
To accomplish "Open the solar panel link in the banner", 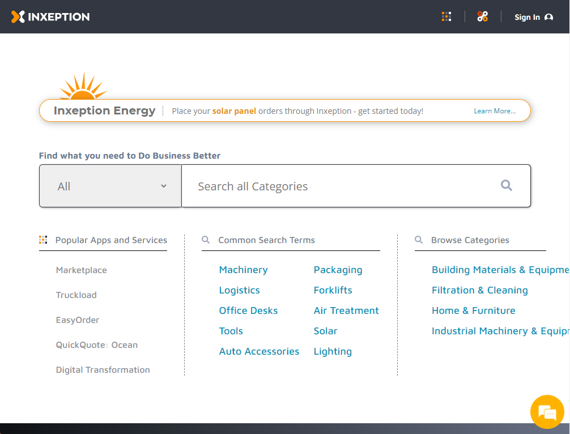I will click(233, 110).
